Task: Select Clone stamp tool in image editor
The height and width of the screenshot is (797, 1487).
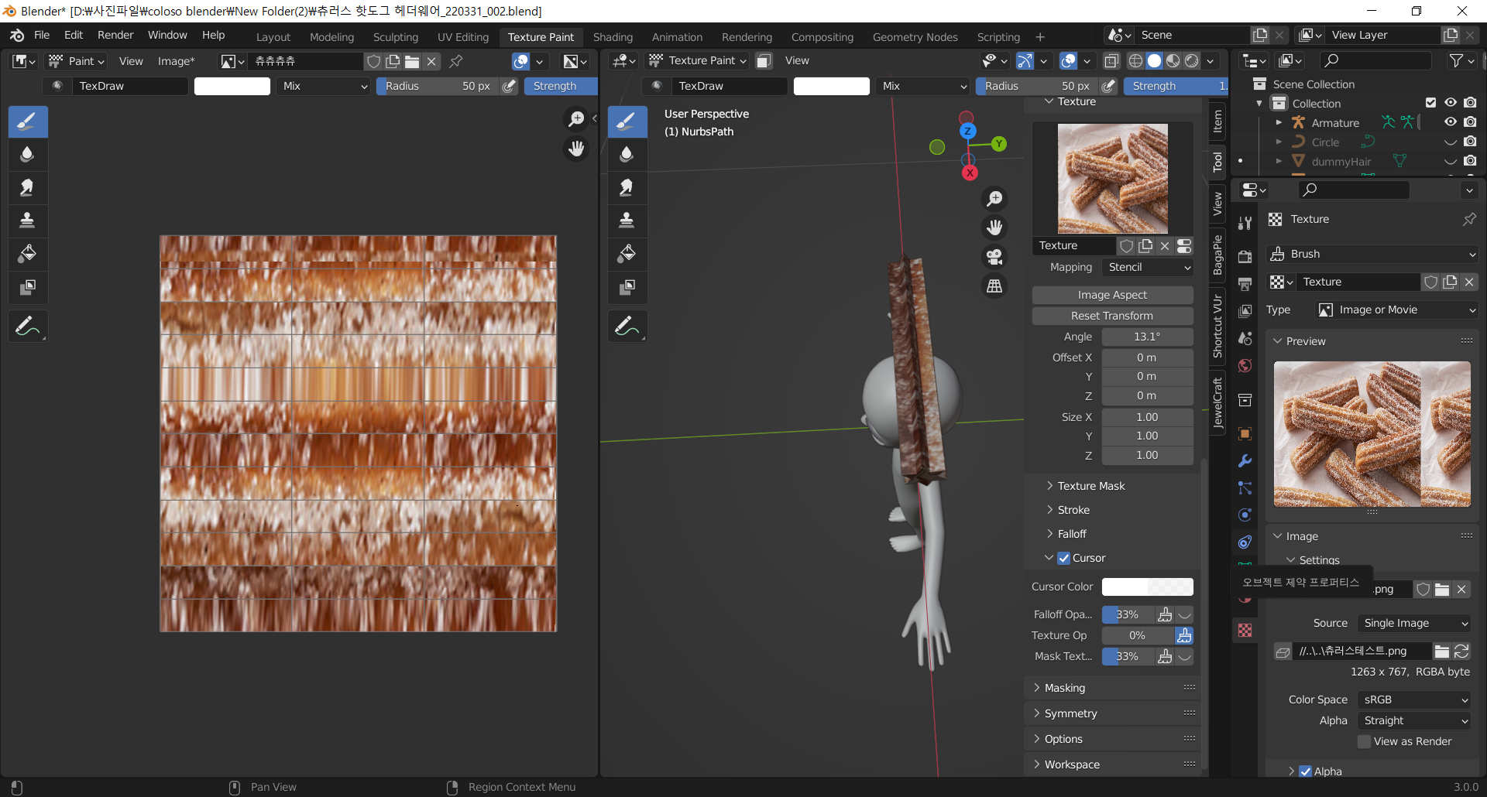Action: tap(28, 221)
